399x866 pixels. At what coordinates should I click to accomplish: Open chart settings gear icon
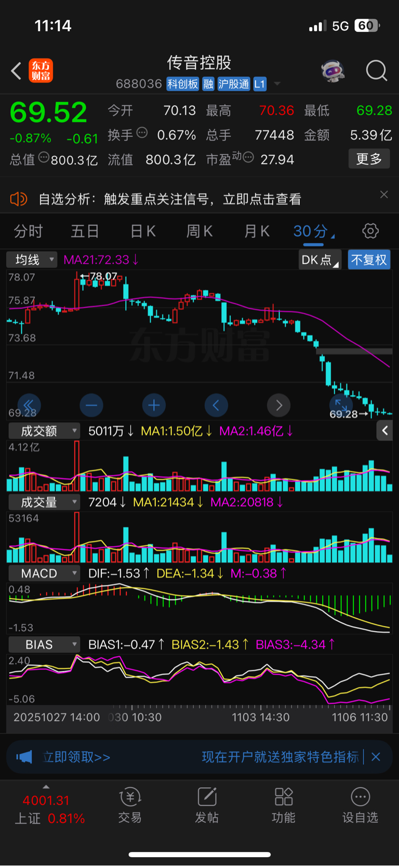370,231
